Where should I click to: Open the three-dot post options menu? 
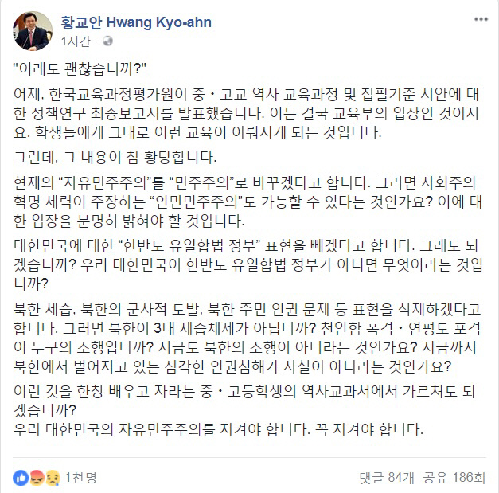click(481, 19)
